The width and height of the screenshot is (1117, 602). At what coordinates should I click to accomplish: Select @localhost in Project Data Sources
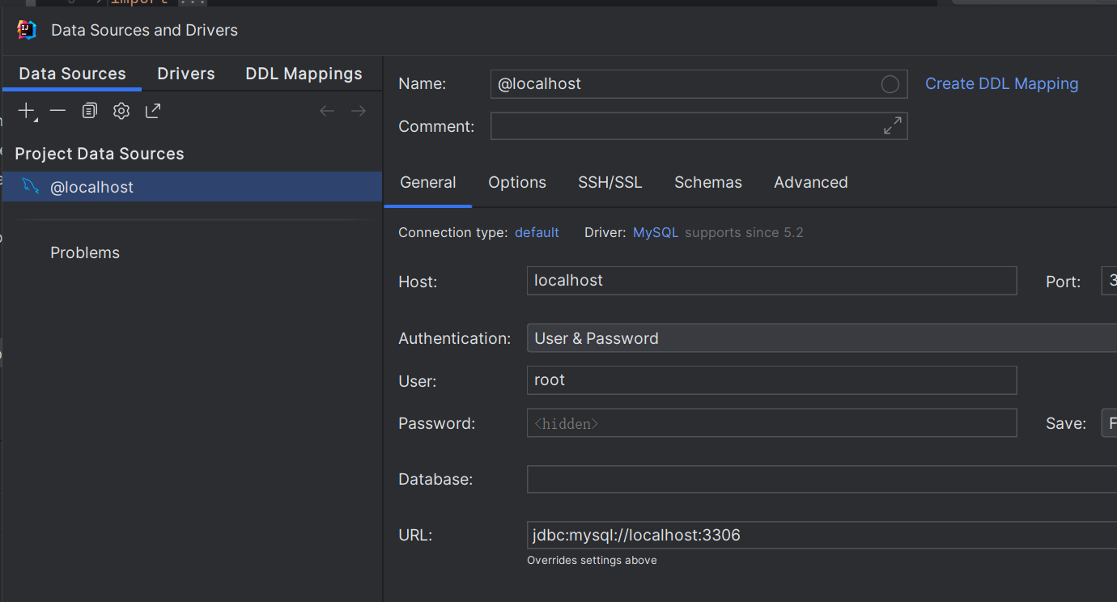tap(91, 187)
